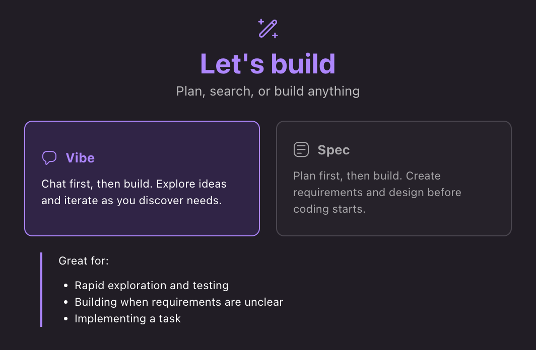Click the Spec document lines icon
536x350 pixels.
(x=301, y=150)
